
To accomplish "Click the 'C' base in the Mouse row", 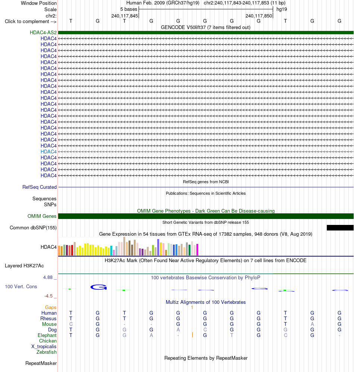I will pyautogui.click(x=71, y=324).
